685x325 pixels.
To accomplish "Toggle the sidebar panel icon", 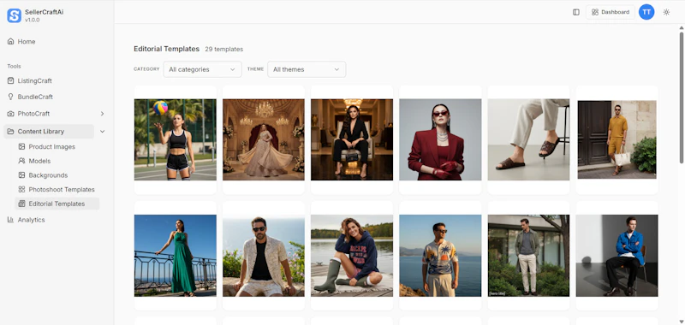I will click(575, 12).
